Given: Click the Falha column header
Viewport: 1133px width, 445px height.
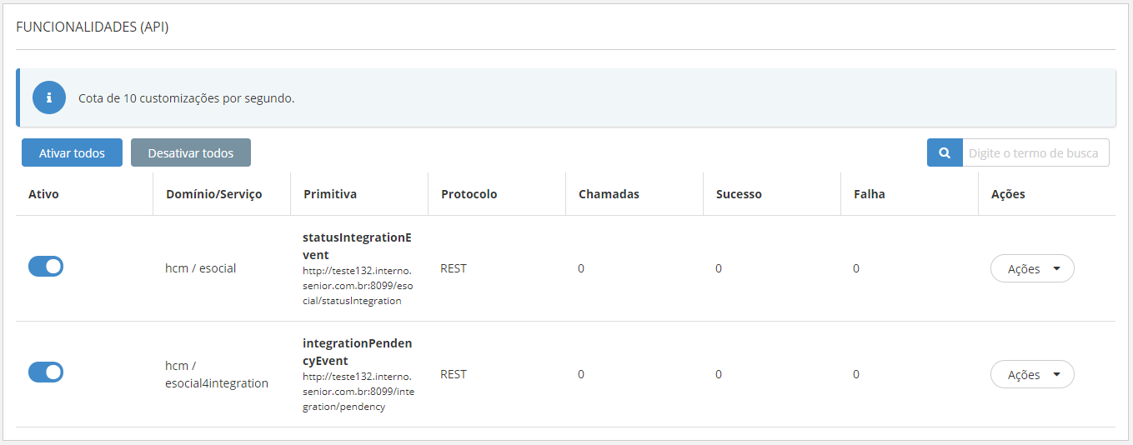Looking at the screenshot, I should (x=869, y=194).
